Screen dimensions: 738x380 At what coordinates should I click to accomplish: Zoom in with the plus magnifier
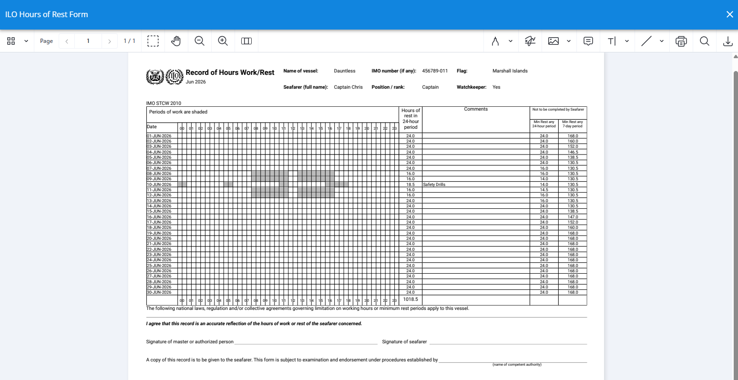[223, 41]
